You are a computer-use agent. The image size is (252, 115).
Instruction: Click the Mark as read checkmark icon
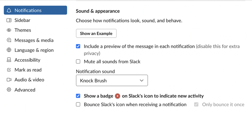click(9, 70)
